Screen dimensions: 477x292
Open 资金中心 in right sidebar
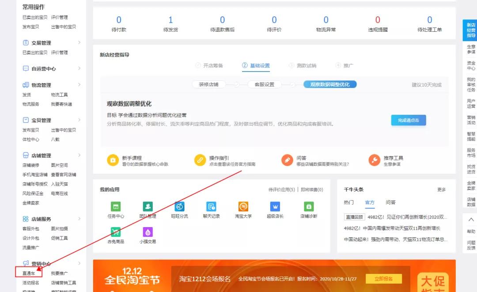point(471,66)
